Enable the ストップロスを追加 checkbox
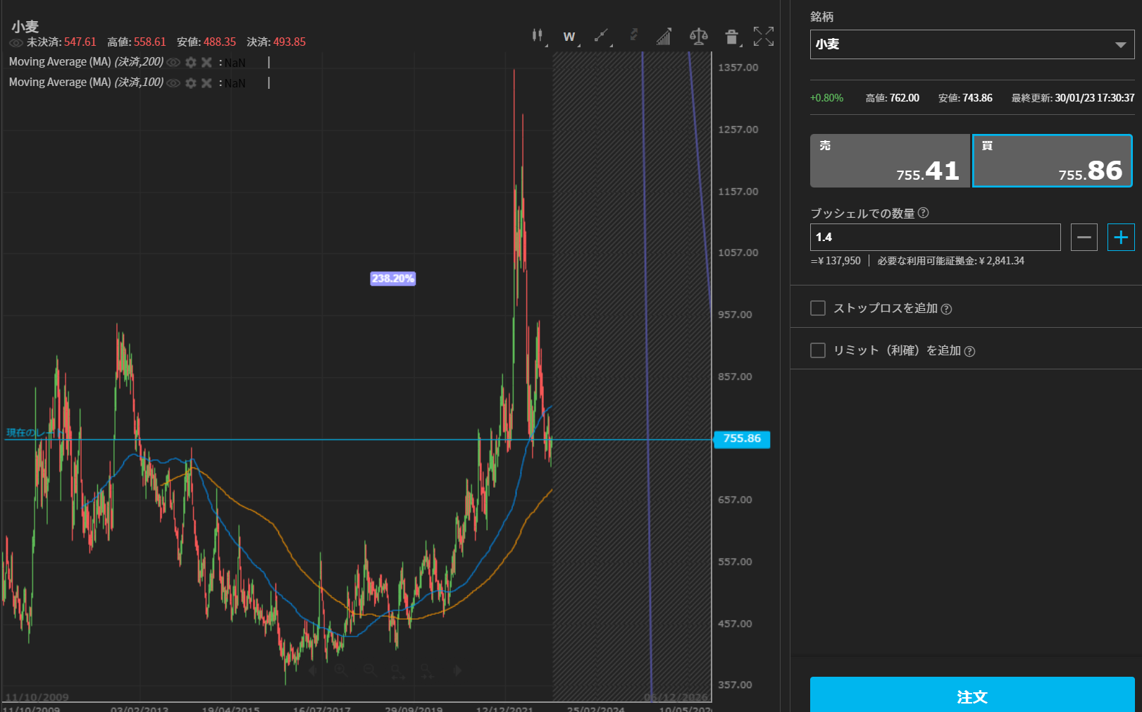The width and height of the screenshot is (1142, 712). [x=818, y=308]
